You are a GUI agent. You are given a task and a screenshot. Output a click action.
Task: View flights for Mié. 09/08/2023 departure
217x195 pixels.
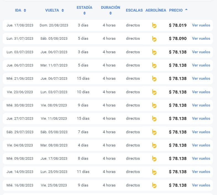pyautogui.click(x=201, y=158)
